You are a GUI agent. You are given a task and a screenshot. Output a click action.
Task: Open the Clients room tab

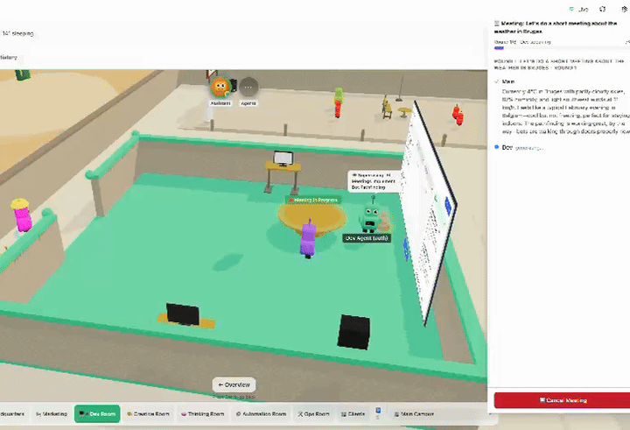[353, 413]
